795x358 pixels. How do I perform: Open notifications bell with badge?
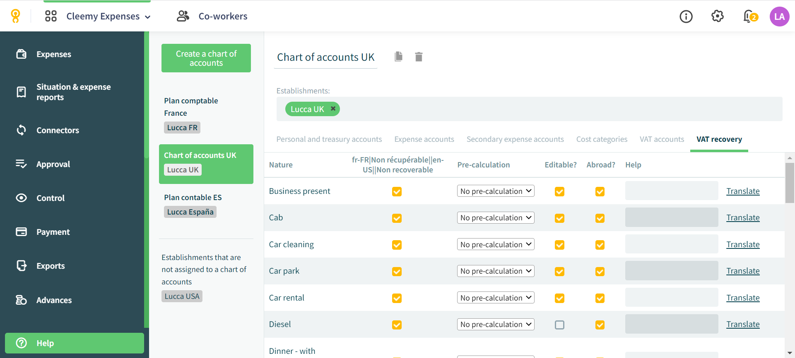pos(750,17)
